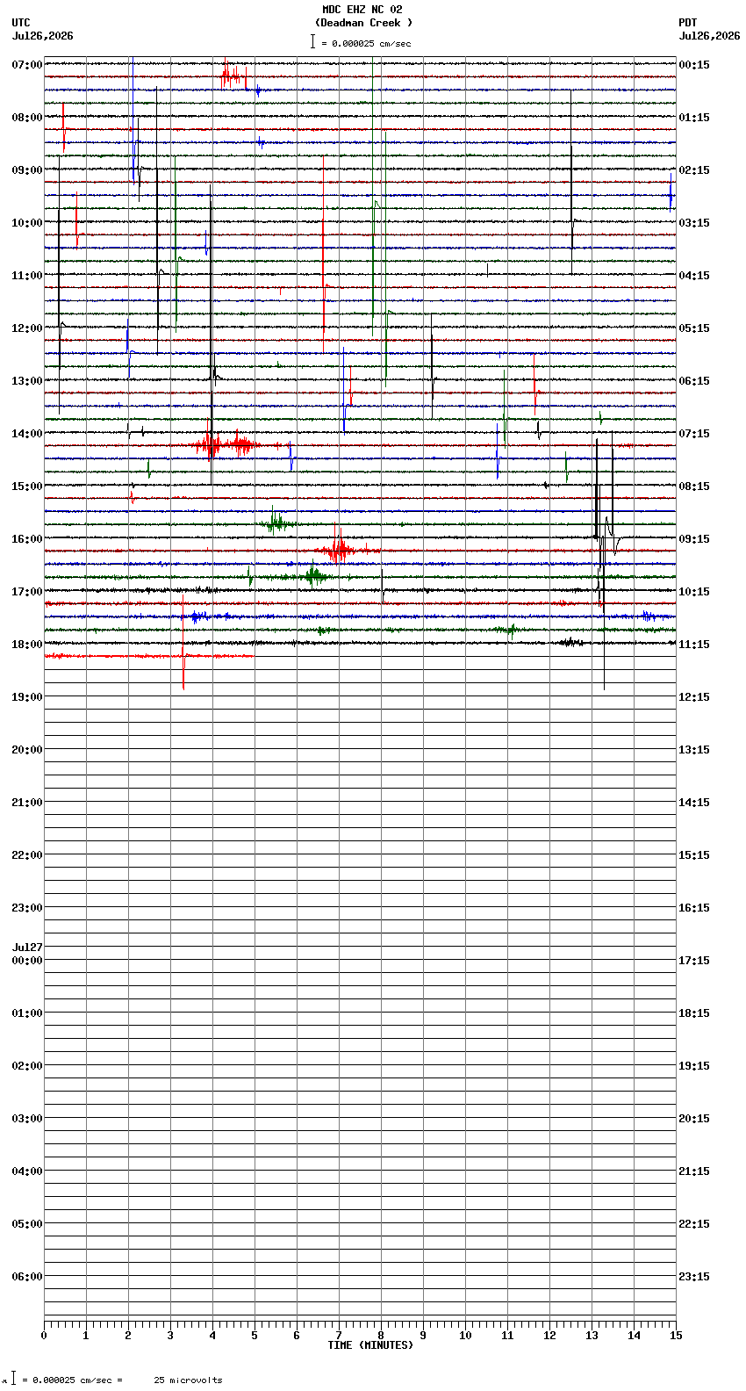Click the 07:00 UTC time label
This screenshot has height=1391, width=746.
(27, 65)
